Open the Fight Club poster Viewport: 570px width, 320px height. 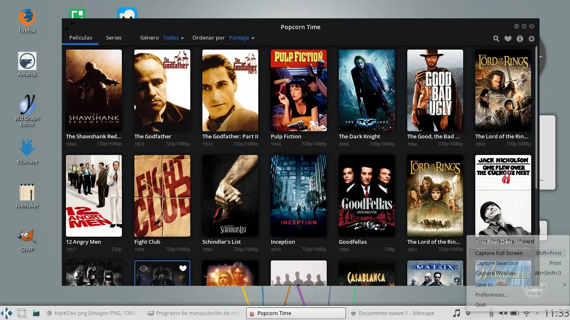click(162, 196)
